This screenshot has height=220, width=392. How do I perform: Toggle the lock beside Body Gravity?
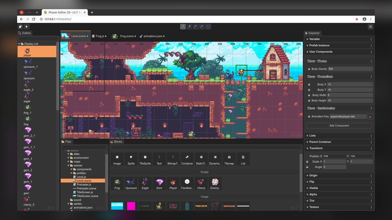tap(309, 69)
